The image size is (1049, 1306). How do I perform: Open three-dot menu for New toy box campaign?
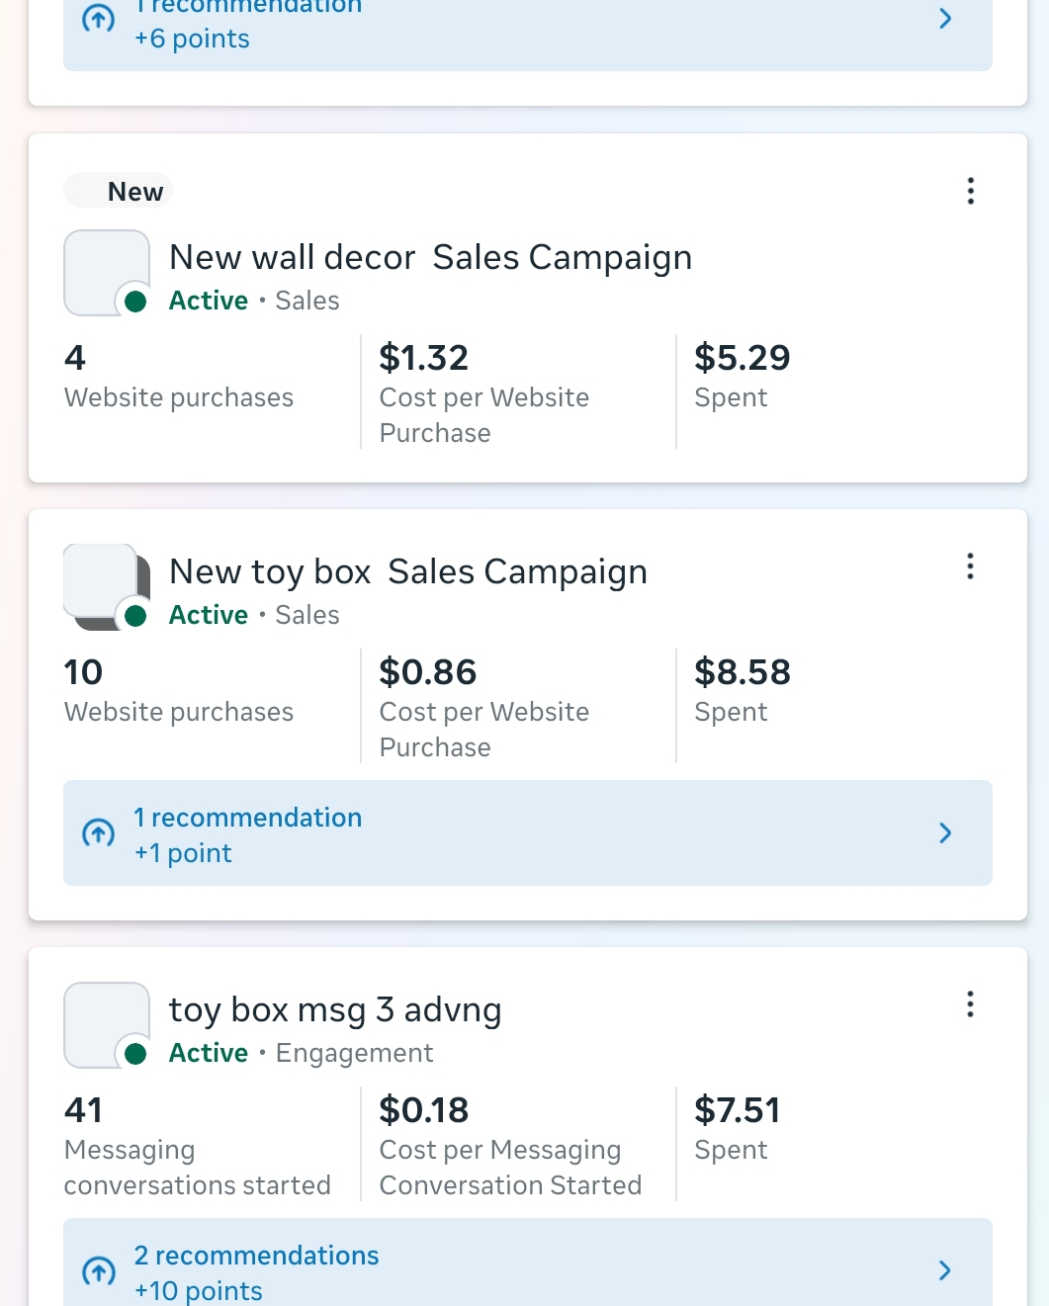pos(970,566)
